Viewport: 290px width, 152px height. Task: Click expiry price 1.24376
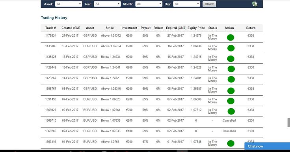tap(196, 35)
